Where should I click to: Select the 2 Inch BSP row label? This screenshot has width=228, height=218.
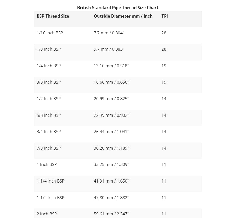pos(47,214)
